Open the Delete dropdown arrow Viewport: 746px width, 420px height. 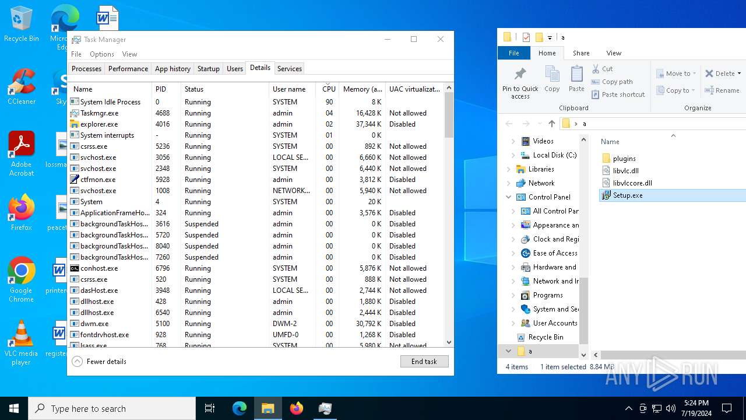point(739,73)
